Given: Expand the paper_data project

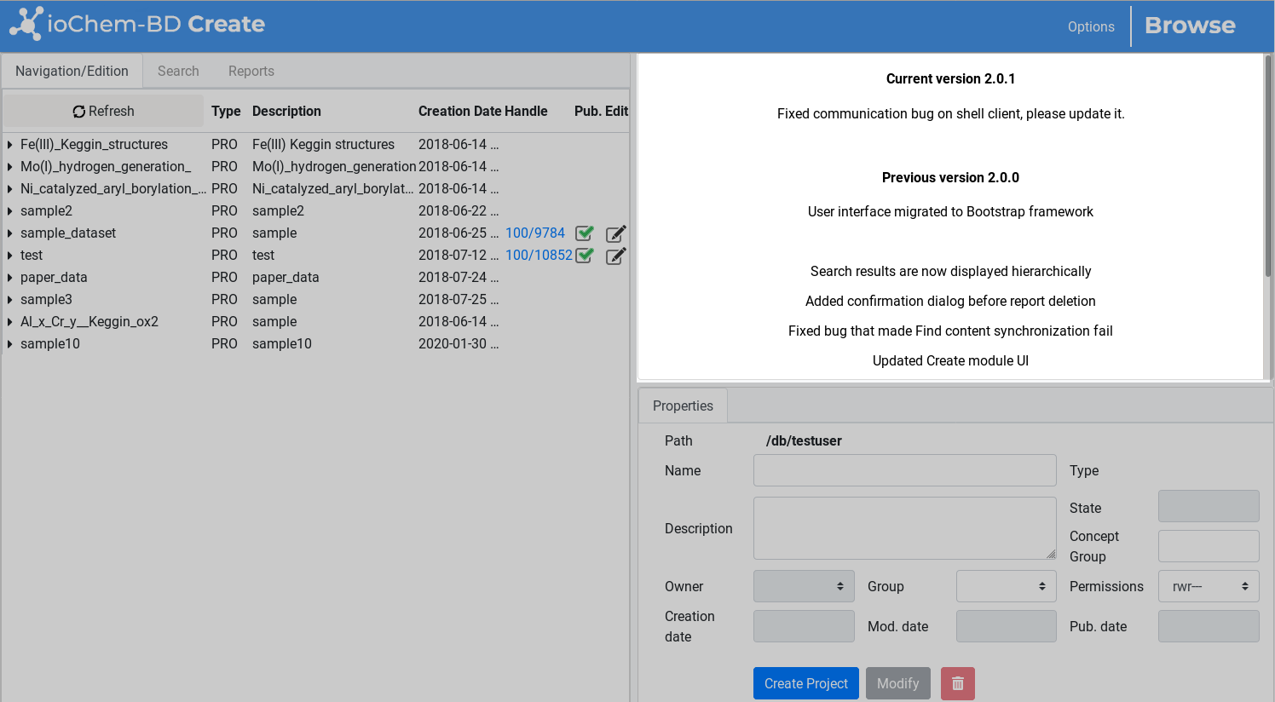Looking at the screenshot, I should point(9,278).
